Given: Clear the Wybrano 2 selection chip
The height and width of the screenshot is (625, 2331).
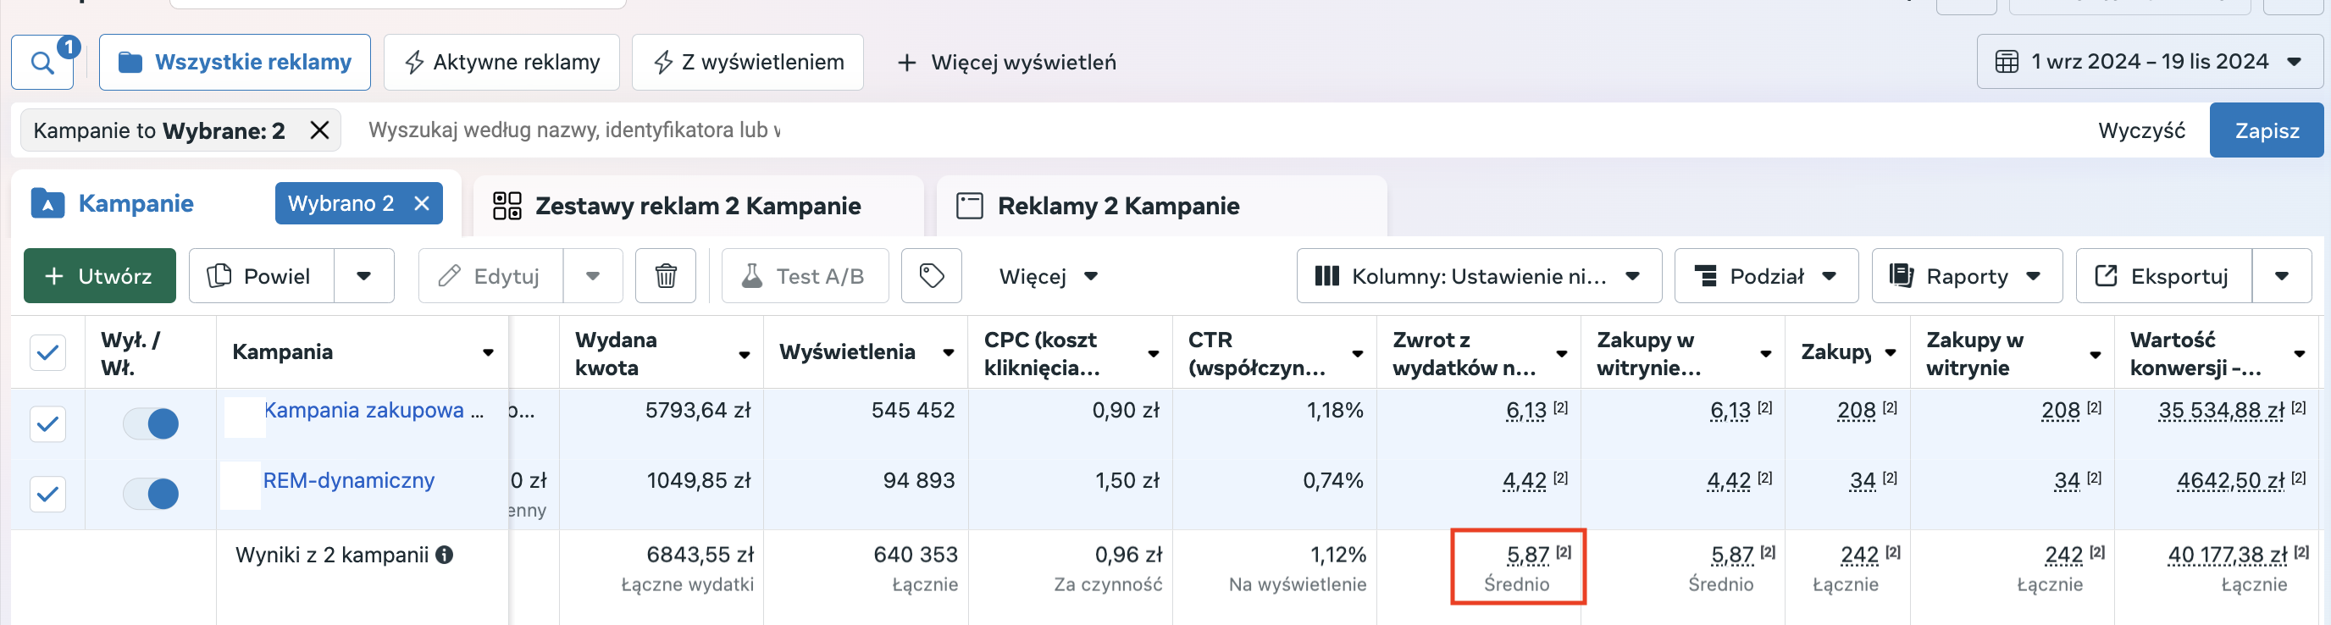Looking at the screenshot, I should click(422, 203).
